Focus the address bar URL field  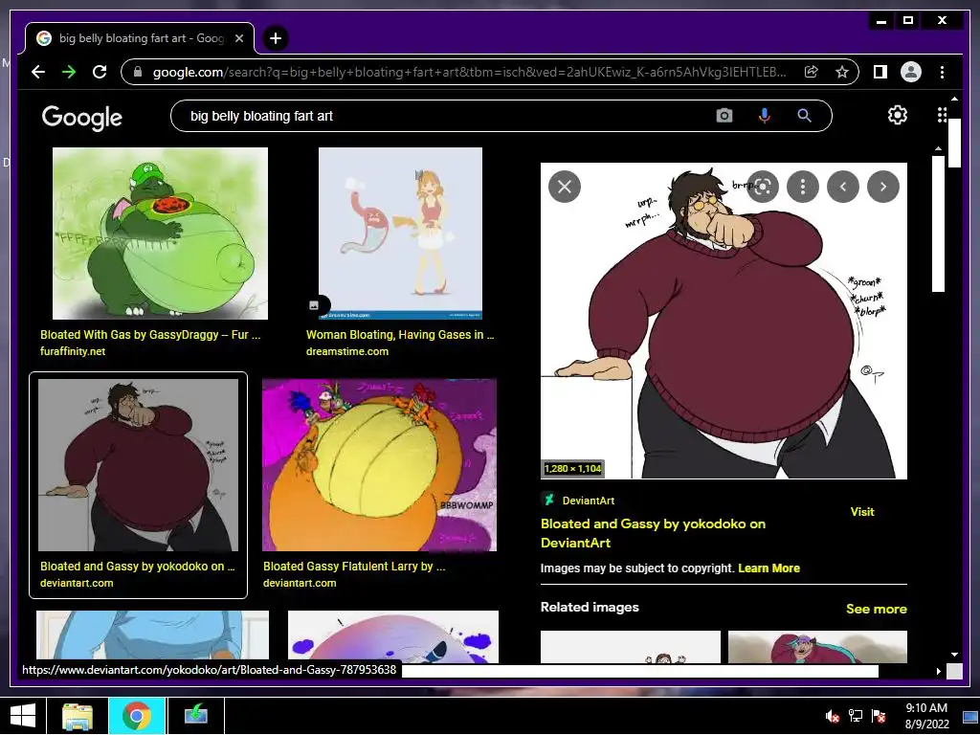coord(469,72)
